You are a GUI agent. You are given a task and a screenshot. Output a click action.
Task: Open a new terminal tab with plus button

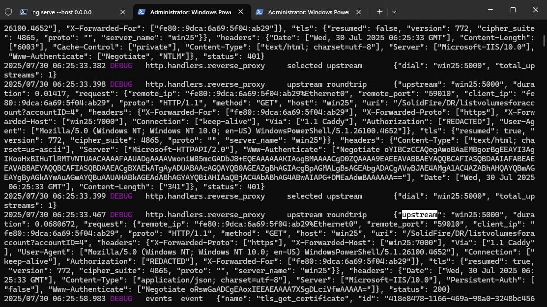click(x=379, y=12)
